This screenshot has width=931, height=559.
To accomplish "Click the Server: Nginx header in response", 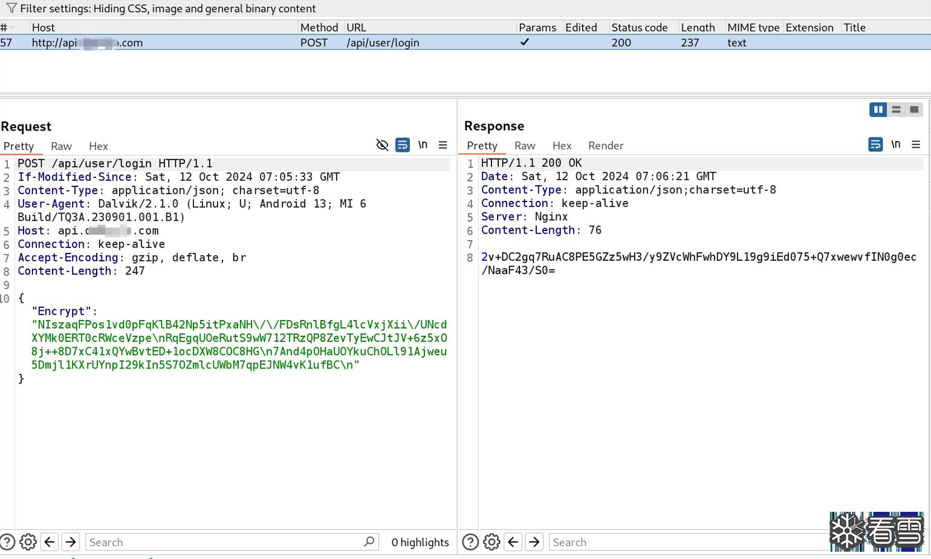I will pos(524,217).
